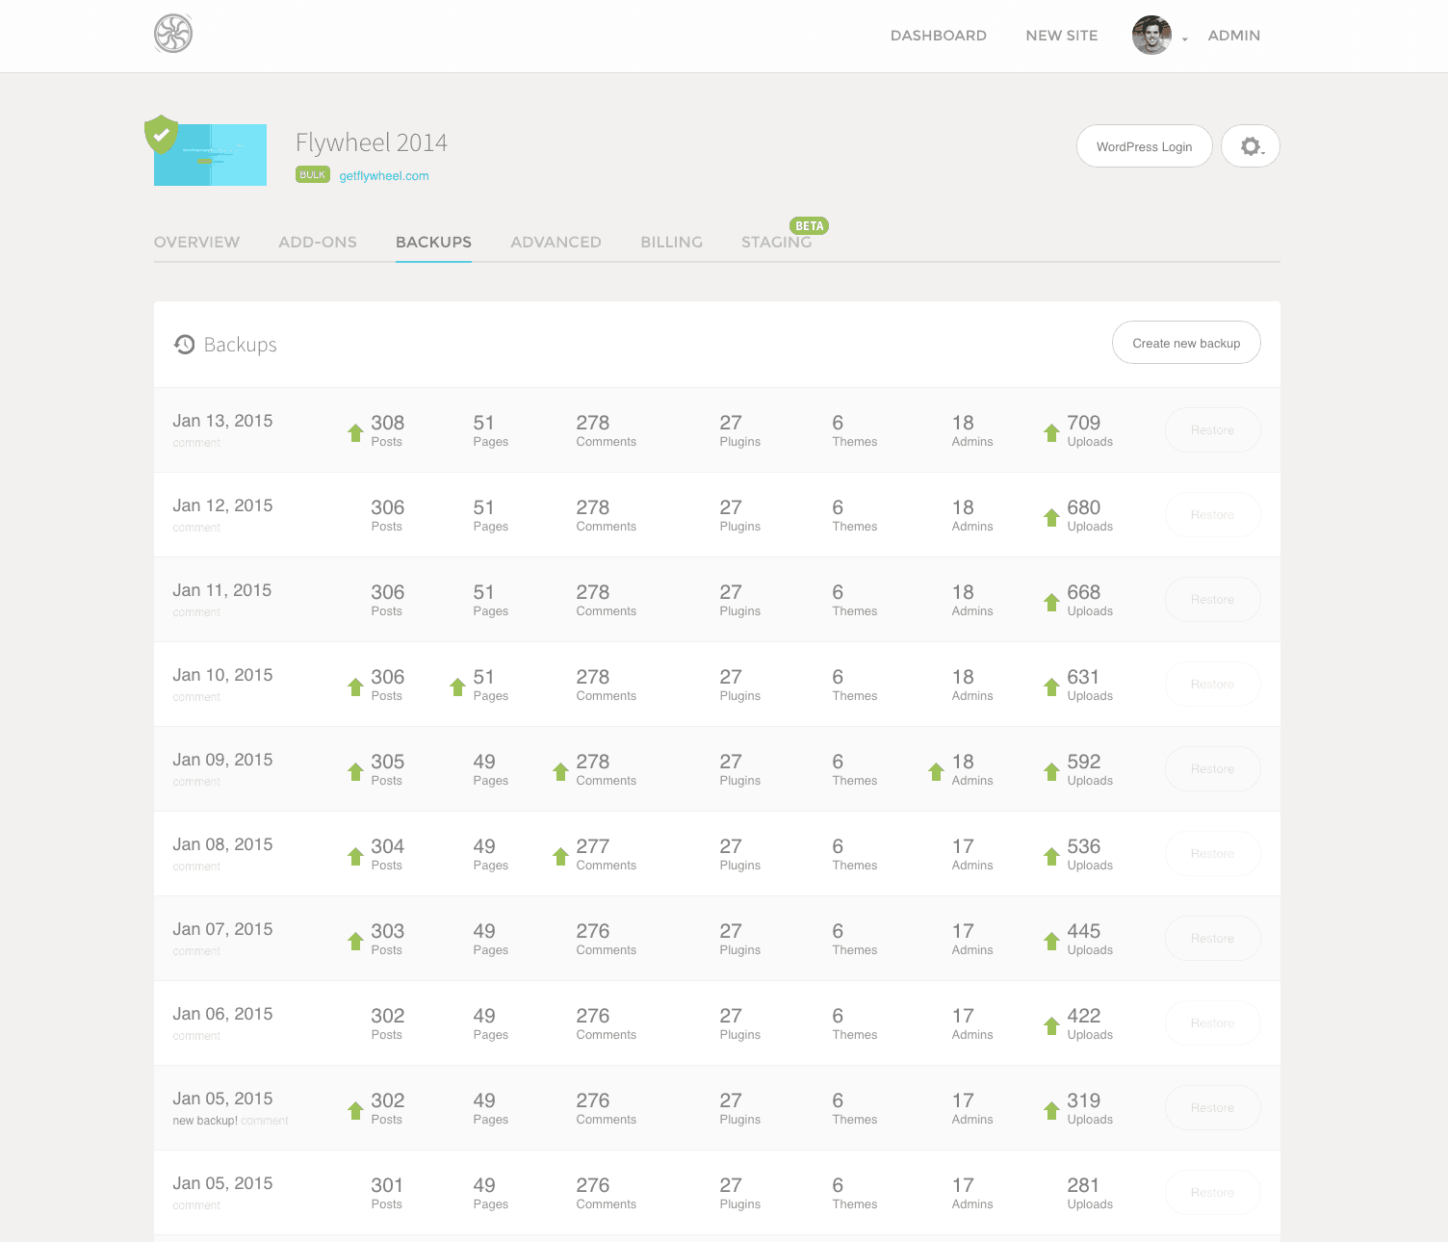Restore the Jan 07, 2015 backup

tap(1212, 938)
